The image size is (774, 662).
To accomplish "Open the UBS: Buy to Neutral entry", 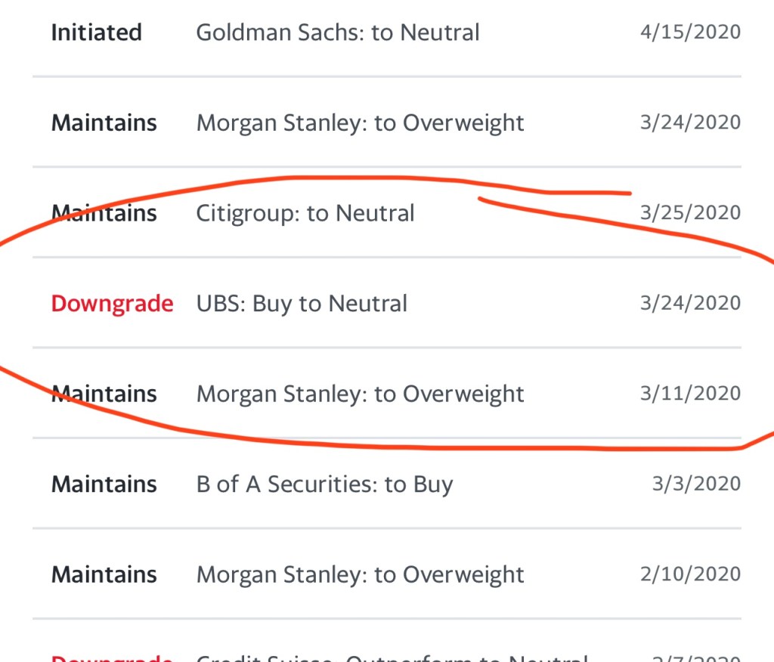I will (x=301, y=304).
